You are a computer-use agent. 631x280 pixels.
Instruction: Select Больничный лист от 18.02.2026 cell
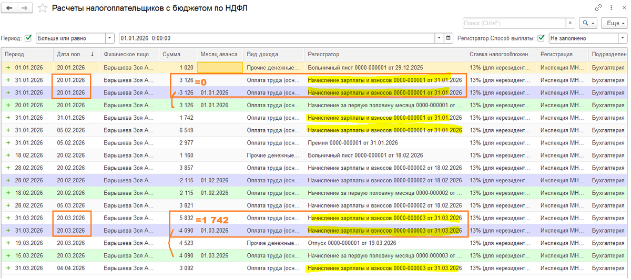385,155
